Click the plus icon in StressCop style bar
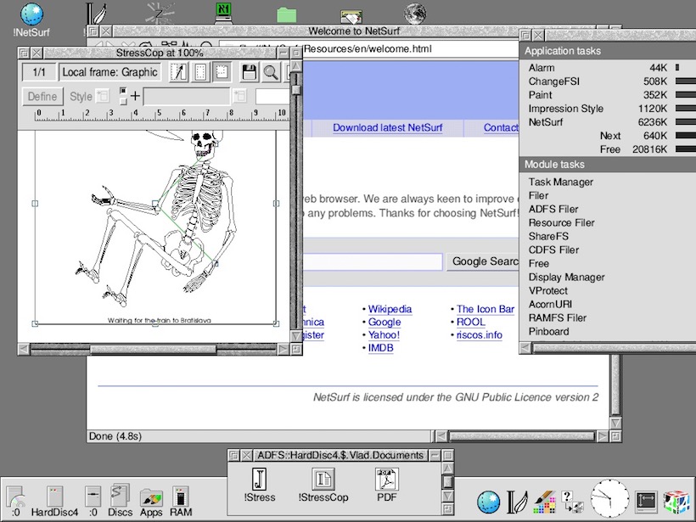The width and height of the screenshot is (696, 522). pyautogui.click(x=135, y=95)
